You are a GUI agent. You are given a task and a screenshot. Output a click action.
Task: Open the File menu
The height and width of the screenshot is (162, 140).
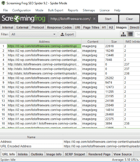tap(5, 10)
